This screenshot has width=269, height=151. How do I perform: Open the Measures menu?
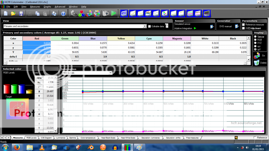coord(35,7)
